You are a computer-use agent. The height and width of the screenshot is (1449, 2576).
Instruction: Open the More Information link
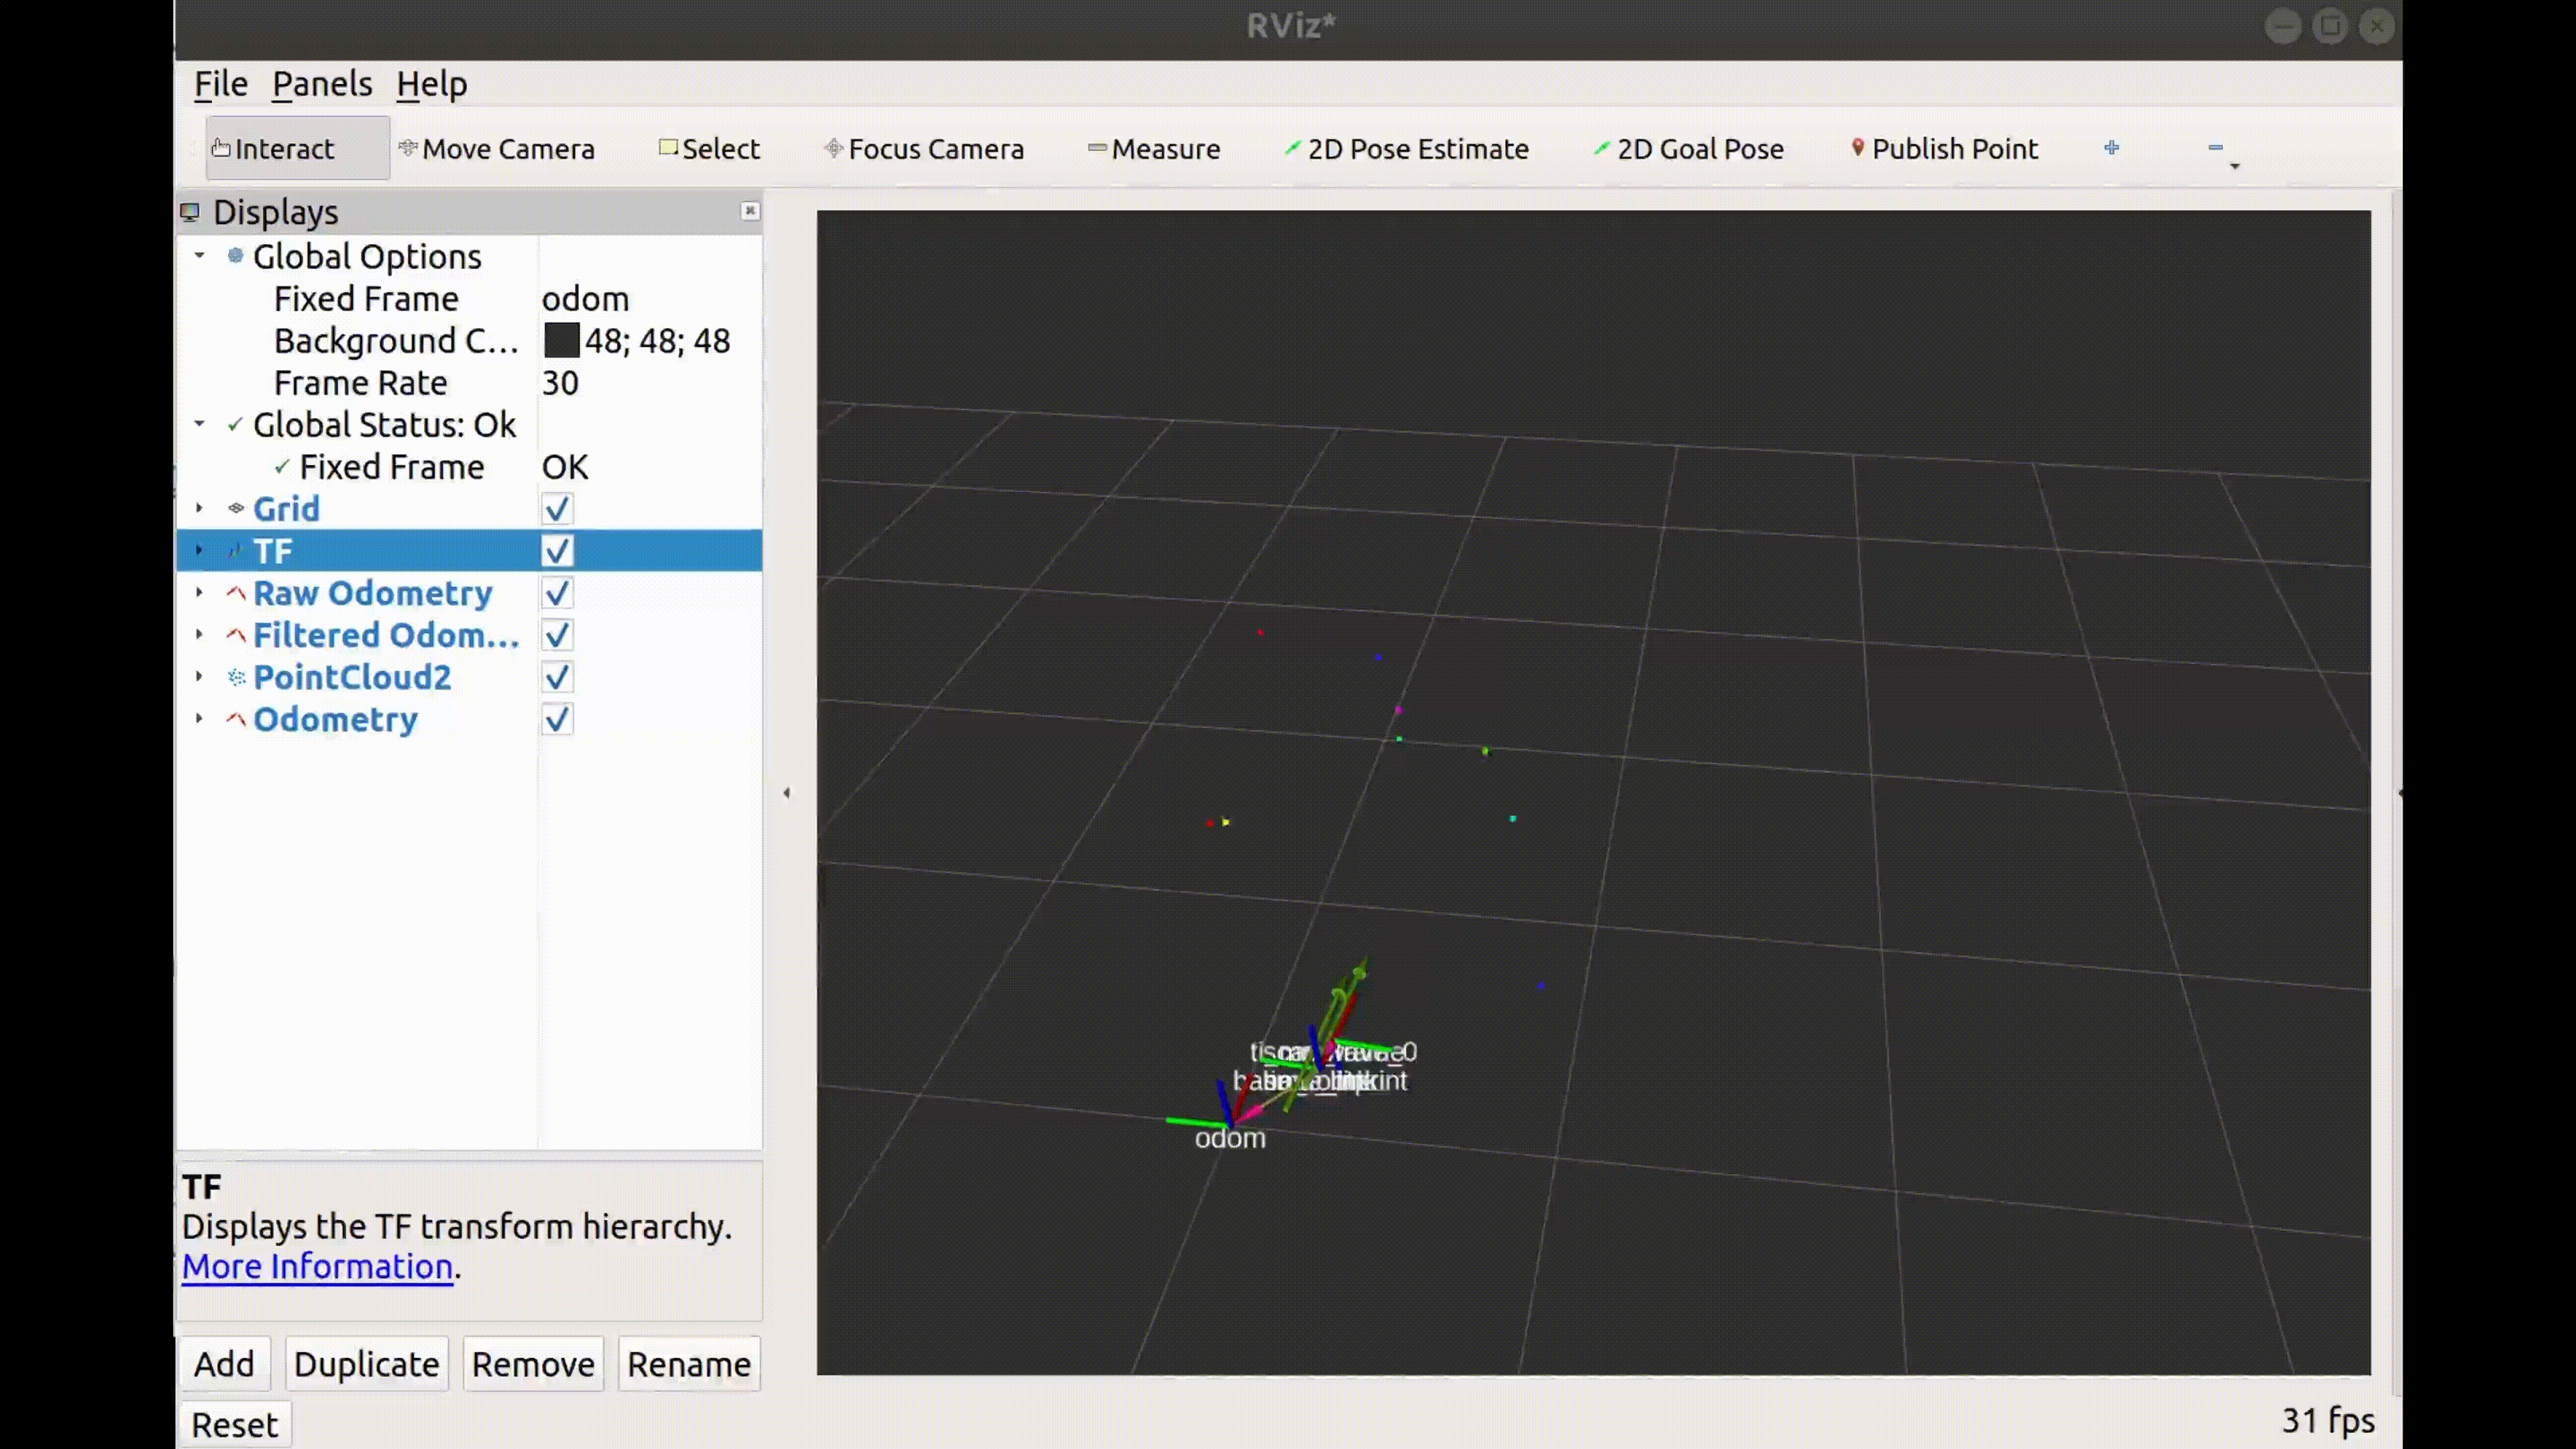(x=317, y=1267)
